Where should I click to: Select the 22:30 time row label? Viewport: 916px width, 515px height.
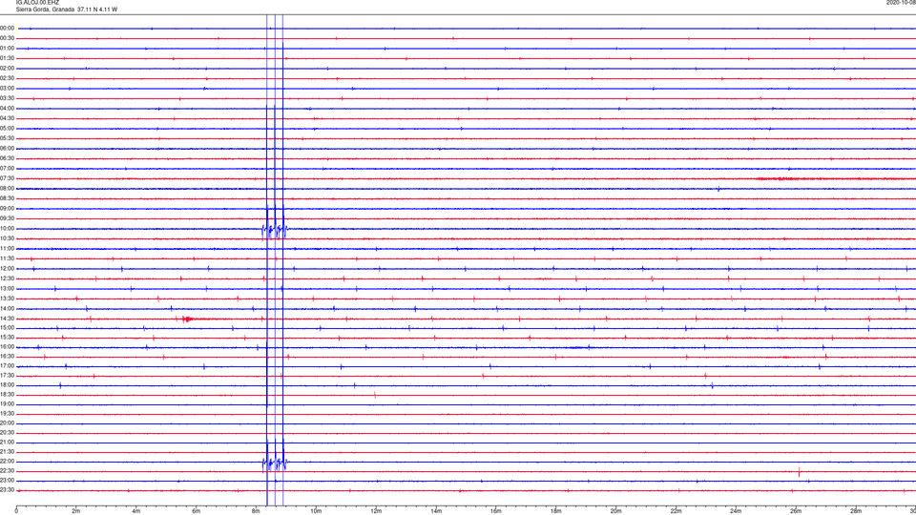[7, 471]
